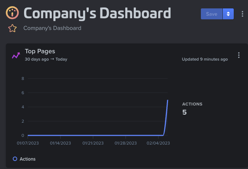Click the y-axis label 6

point(23,93)
